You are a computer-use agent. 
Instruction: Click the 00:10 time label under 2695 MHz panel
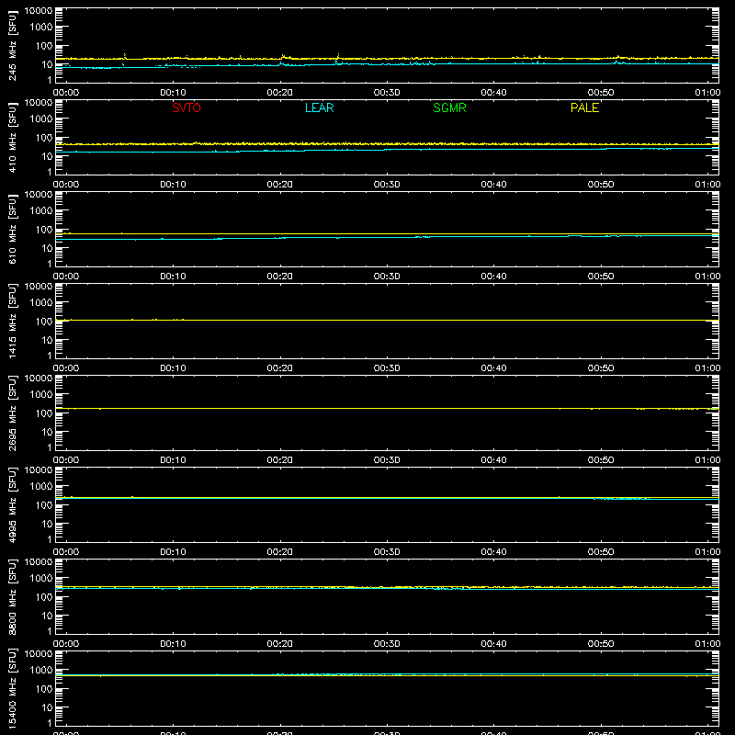(173, 460)
